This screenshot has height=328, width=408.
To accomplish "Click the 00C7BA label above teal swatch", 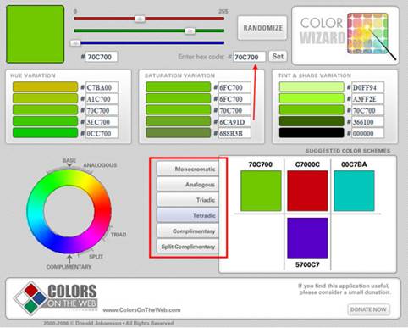I will [354, 164].
